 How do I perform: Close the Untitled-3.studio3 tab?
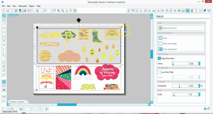[26, 101]
